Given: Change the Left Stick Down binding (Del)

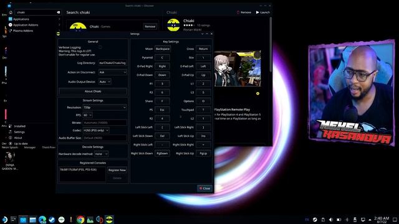Looking at the screenshot, I should coord(162,136).
